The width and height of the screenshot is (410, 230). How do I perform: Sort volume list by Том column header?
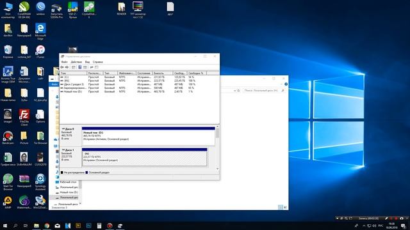(73, 73)
